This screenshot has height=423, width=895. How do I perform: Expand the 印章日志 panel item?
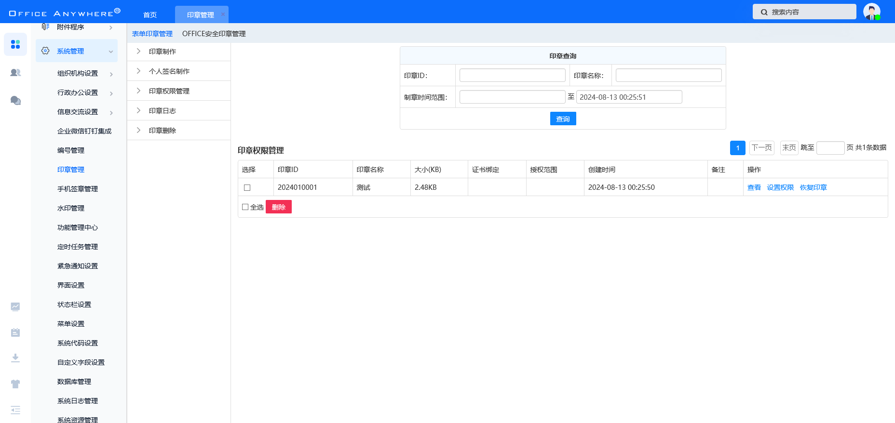[139, 111]
